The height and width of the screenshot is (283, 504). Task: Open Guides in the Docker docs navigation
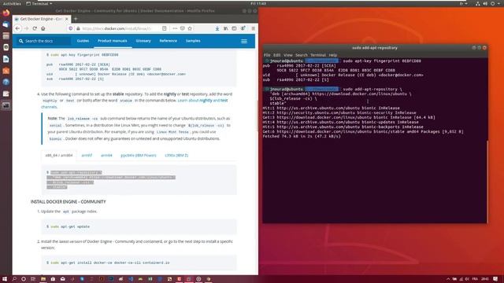point(83,41)
